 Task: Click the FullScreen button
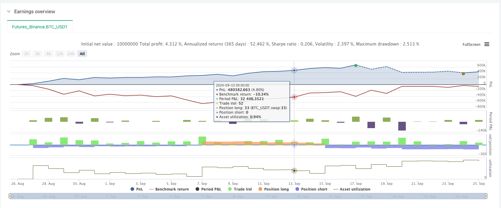471,44
